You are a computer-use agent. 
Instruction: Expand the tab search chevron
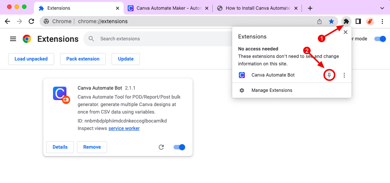pyautogui.click(x=382, y=8)
